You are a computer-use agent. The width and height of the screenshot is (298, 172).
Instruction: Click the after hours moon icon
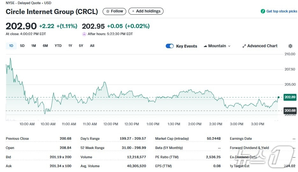tap(84, 34)
